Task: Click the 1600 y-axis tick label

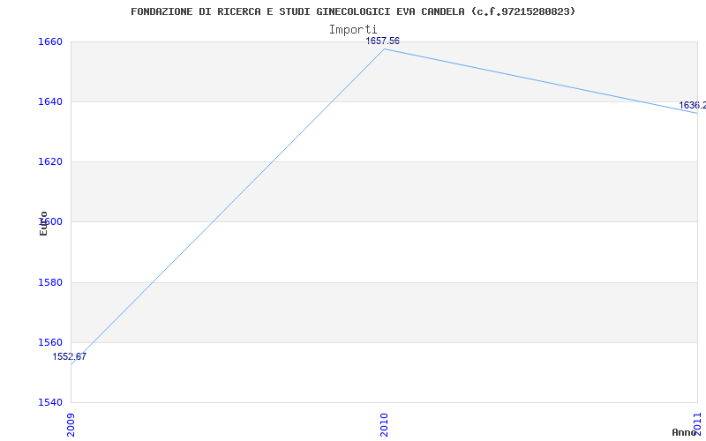Action: coord(50,222)
